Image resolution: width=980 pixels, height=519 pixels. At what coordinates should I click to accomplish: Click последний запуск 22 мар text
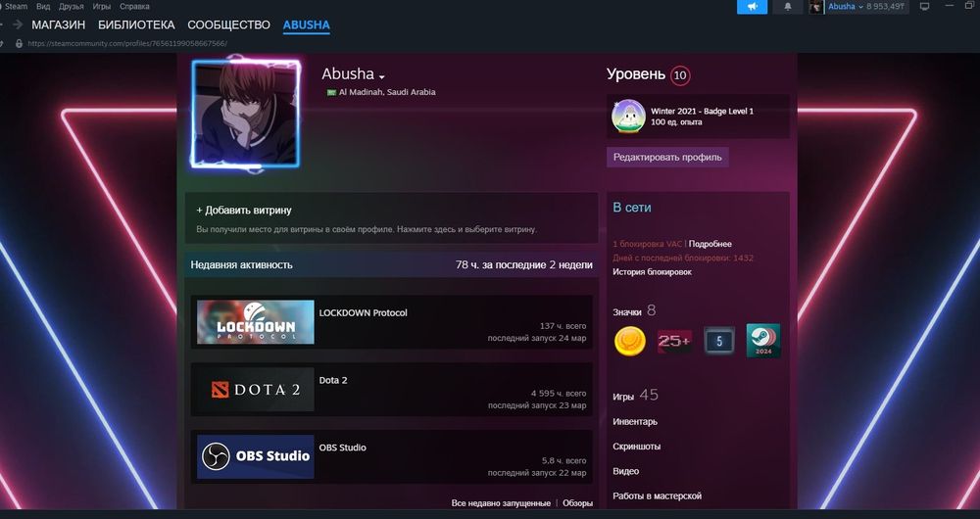pos(537,473)
